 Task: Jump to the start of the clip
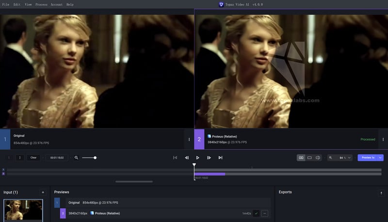click(175, 158)
